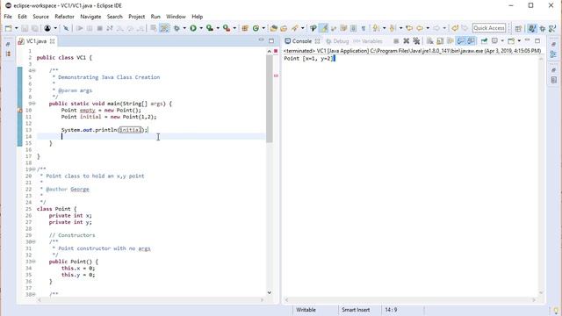Click the Debug bug icon in toolbar
The image size is (562, 316).
(177, 28)
